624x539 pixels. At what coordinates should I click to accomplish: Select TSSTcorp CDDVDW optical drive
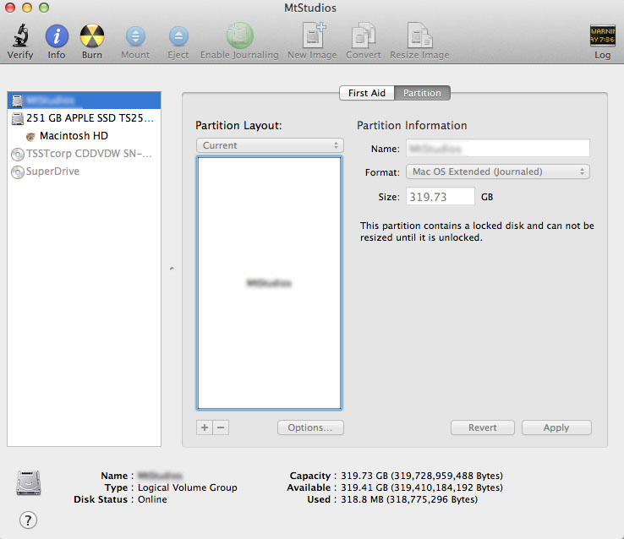click(x=84, y=154)
